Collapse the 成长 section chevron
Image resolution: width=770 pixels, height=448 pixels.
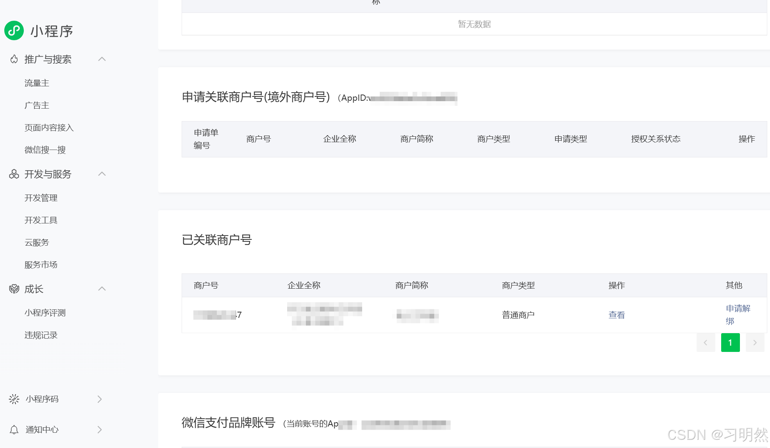(x=102, y=289)
